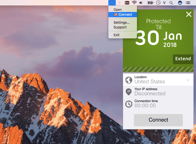Click the globe icon next to Location

point(129,80)
